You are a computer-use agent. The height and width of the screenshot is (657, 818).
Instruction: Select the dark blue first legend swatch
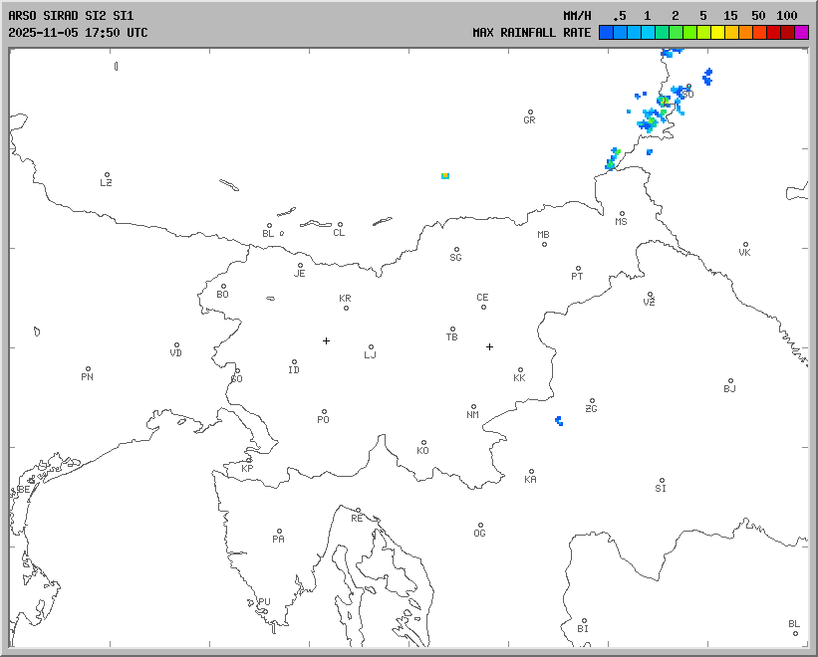606,33
